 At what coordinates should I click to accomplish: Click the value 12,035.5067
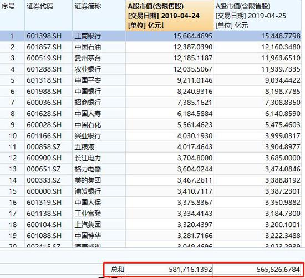pos(193,69)
